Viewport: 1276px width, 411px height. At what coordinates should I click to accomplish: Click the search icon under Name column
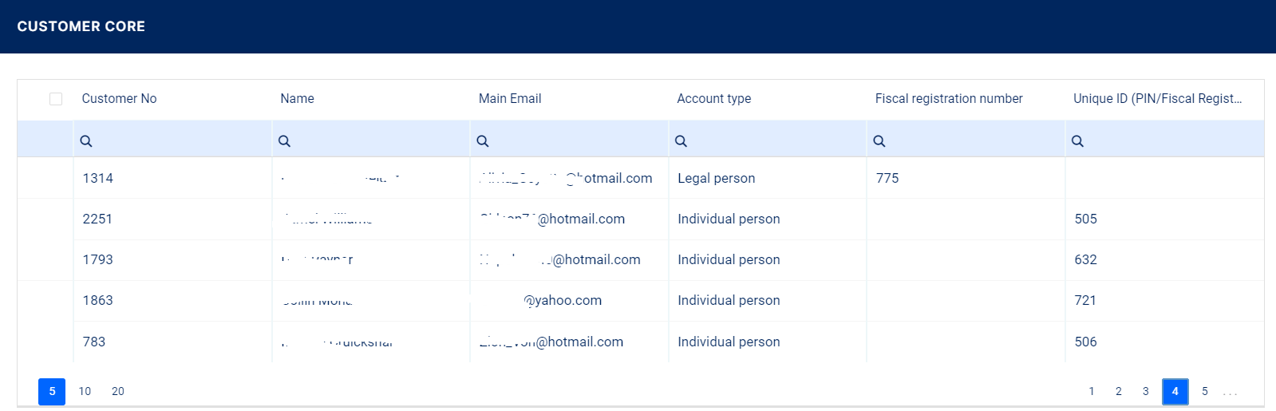[x=284, y=141]
